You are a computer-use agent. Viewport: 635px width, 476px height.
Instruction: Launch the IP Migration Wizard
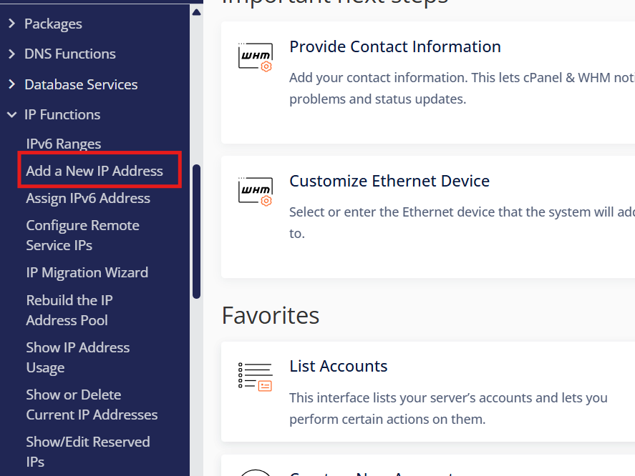pos(87,272)
